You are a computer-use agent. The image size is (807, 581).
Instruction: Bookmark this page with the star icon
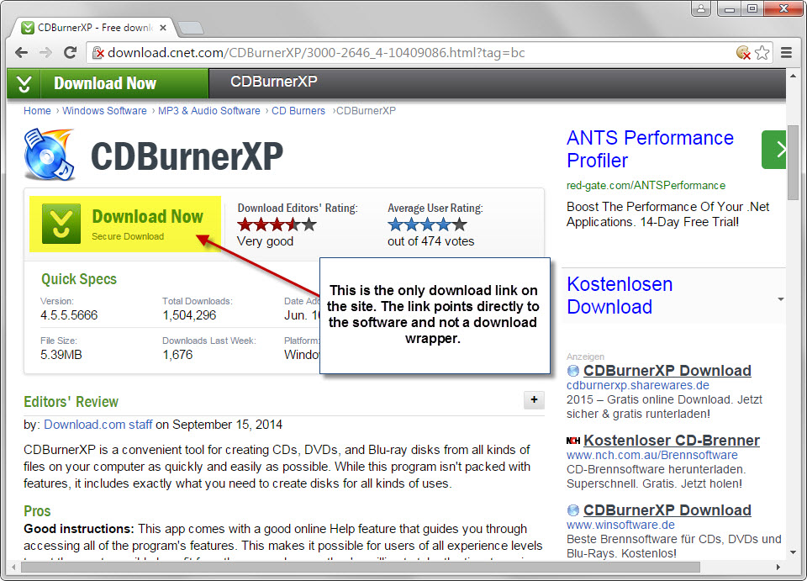pyautogui.click(x=762, y=52)
